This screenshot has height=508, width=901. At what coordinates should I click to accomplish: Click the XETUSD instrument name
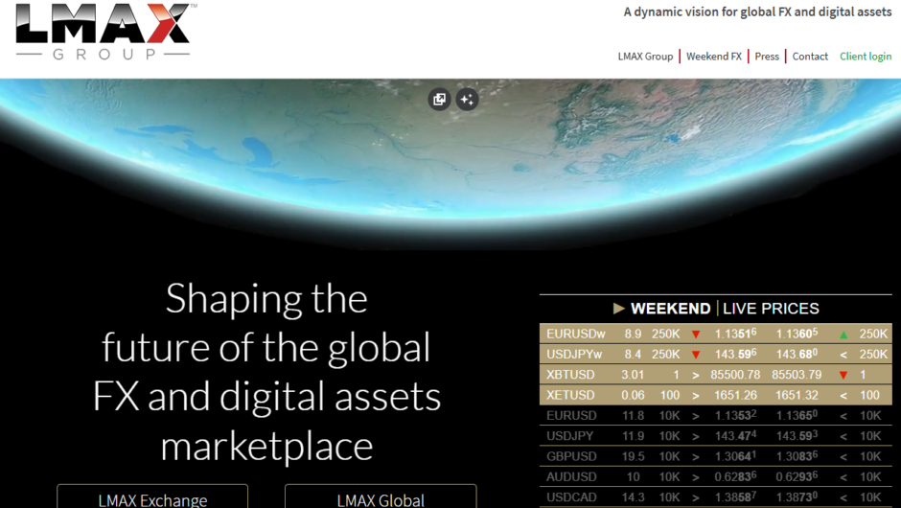coord(570,395)
